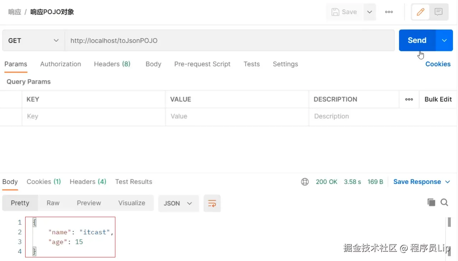Toggle the wrap lines icon
This screenshot has width=458, height=261.
click(x=212, y=203)
